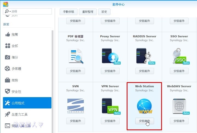The image size is (197, 133).
Task: Install the Proxy Server package
Action: click(x=110, y=71)
